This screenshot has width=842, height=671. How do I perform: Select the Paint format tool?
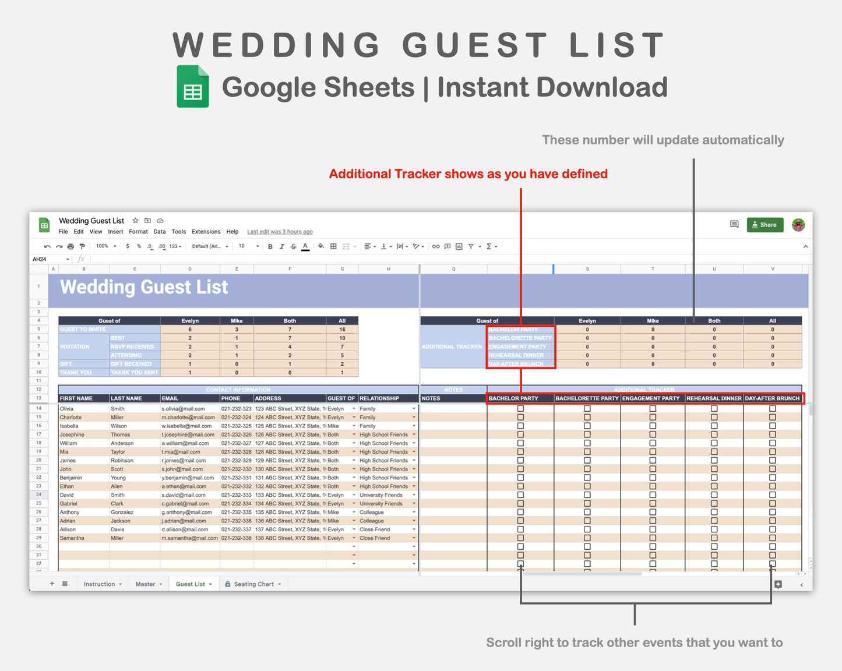click(82, 246)
